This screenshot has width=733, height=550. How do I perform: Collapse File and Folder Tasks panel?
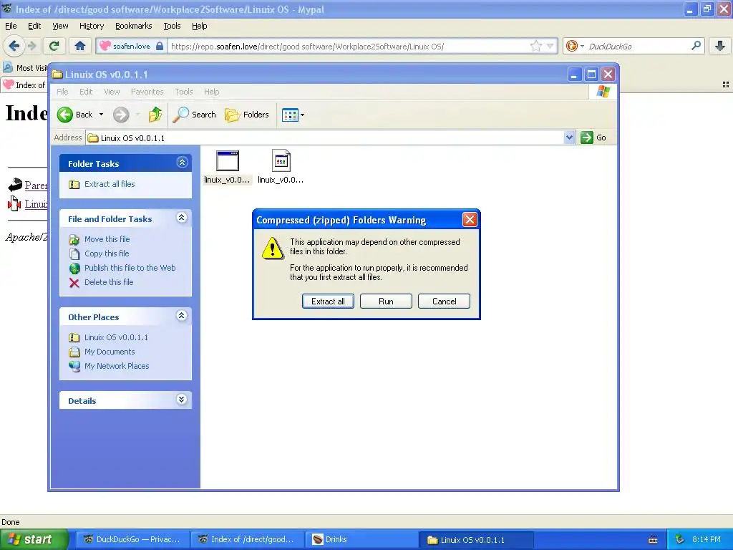[182, 218]
